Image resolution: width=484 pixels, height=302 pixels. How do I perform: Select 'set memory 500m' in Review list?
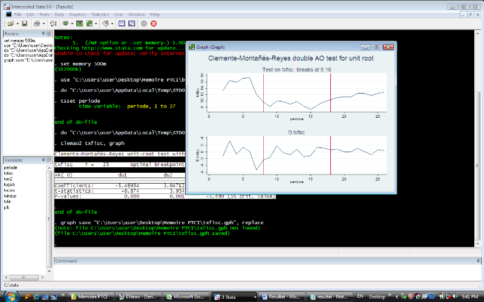(x=21, y=41)
